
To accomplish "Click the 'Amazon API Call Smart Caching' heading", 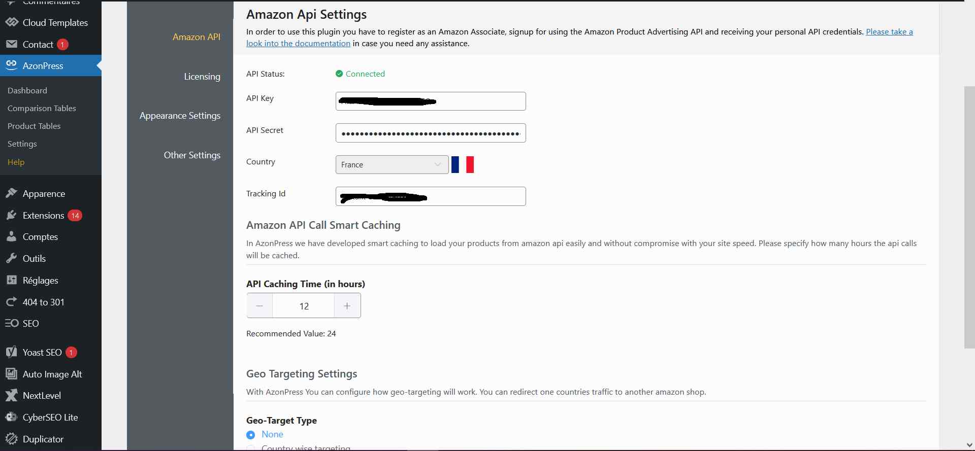I will [323, 225].
